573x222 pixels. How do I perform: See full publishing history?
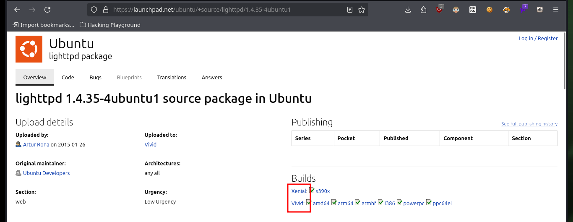pyautogui.click(x=529, y=124)
